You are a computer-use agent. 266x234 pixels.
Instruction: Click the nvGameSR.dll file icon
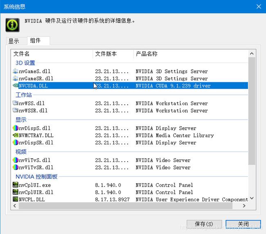(x=16, y=78)
